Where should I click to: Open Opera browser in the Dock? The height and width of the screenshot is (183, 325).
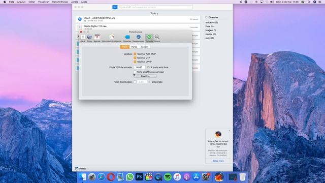click(111, 177)
